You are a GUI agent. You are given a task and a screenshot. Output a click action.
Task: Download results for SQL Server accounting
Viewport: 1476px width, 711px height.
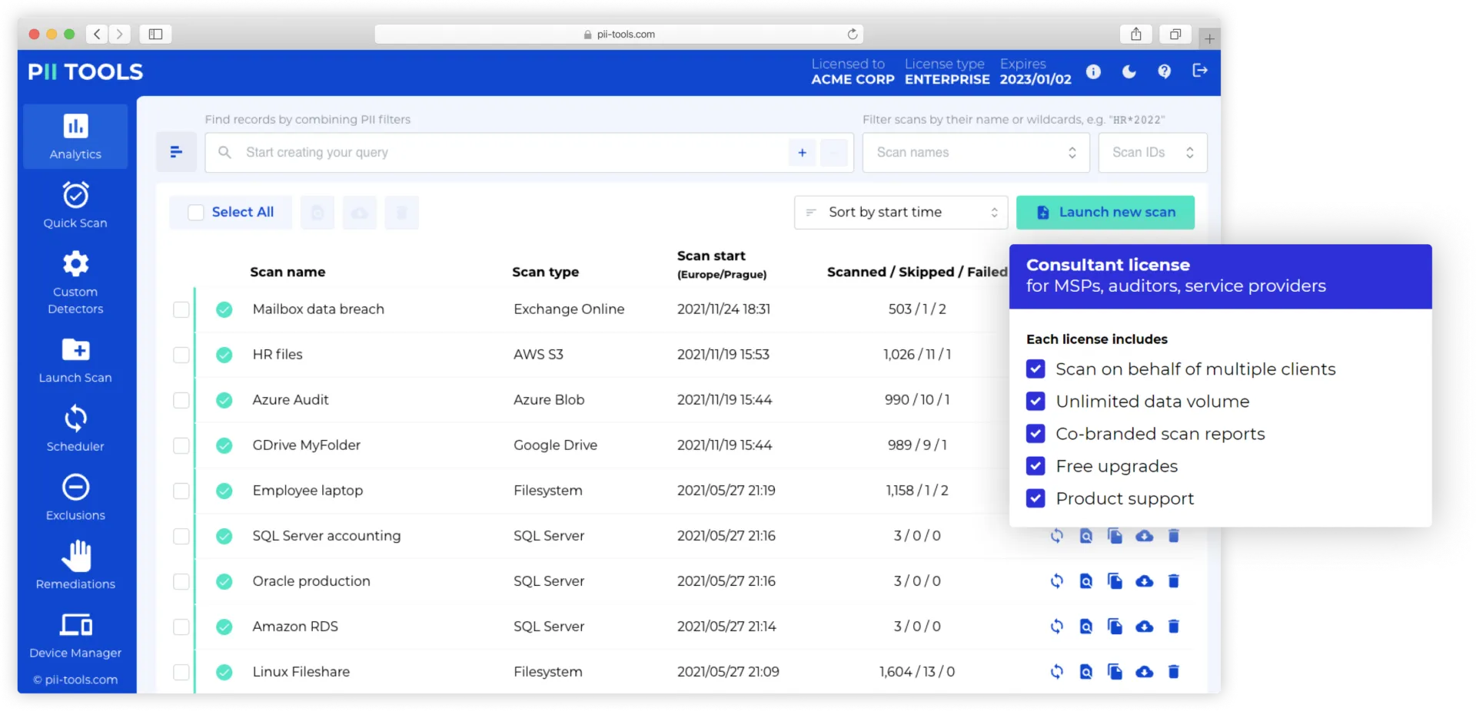[x=1144, y=536]
